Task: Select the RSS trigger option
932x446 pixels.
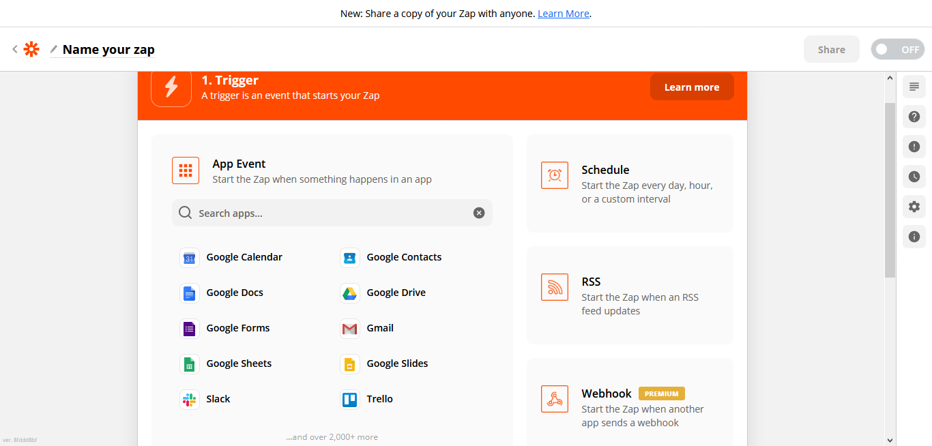Action: [x=629, y=295]
